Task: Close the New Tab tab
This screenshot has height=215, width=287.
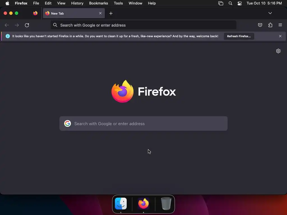Action: pyautogui.click(x=100, y=13)
